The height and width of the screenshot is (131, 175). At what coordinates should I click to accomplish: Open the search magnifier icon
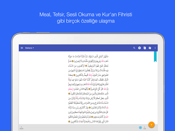[x=134, y=48]
